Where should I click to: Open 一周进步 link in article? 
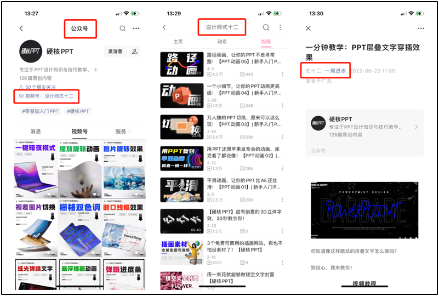click(335, 71)
